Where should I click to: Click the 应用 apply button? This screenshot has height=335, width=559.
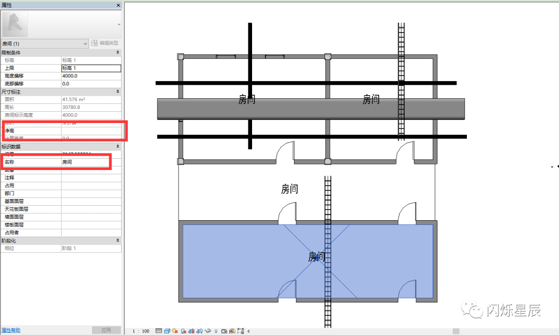pyautogui.click(x=106, y=330)
